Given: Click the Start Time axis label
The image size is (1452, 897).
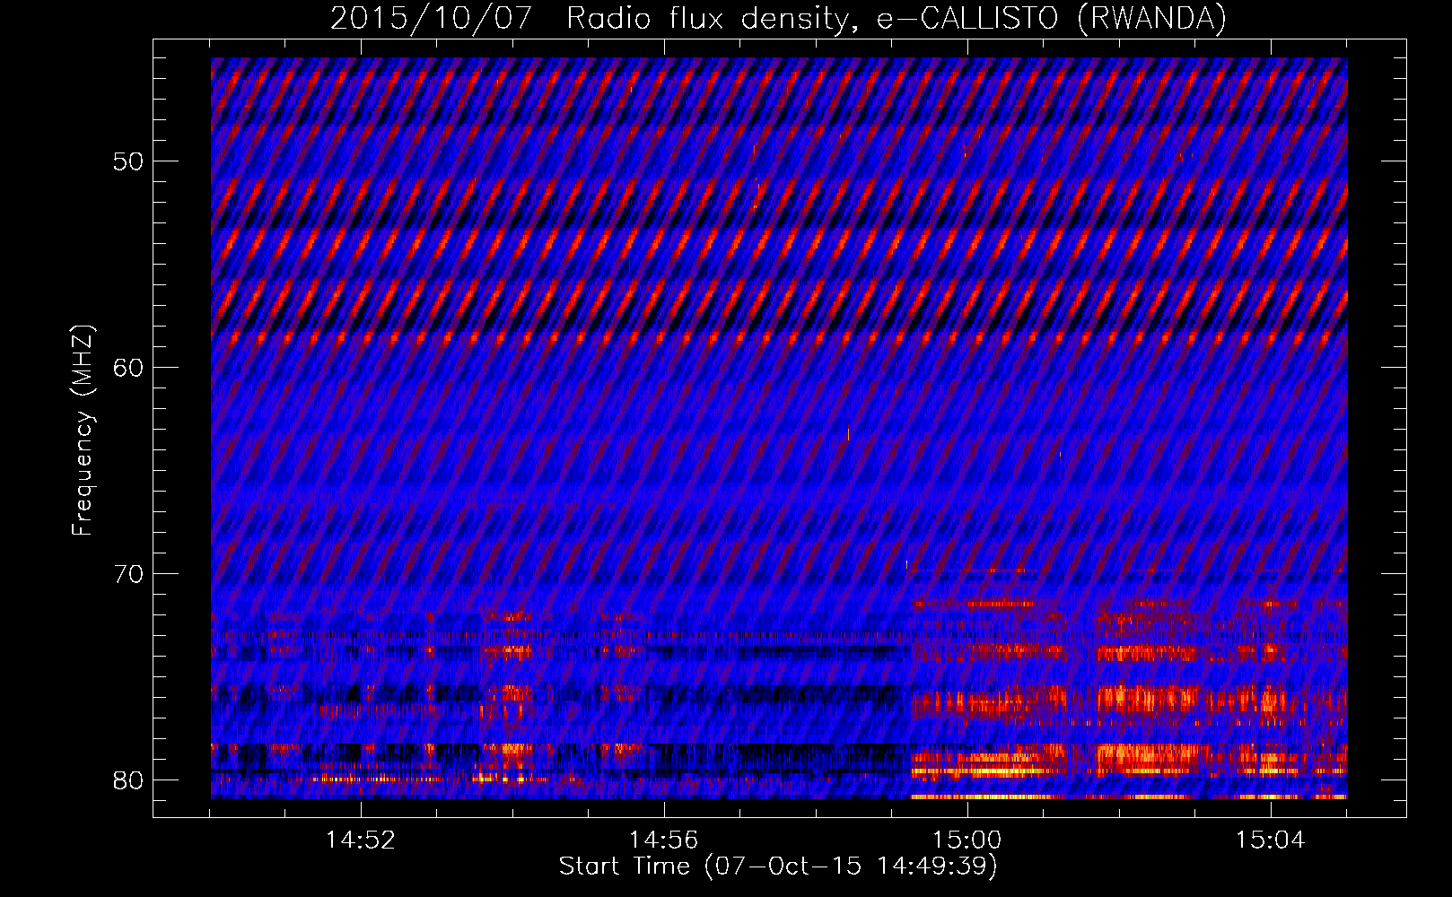Looking at the screenshot, I should pos(778,866).
